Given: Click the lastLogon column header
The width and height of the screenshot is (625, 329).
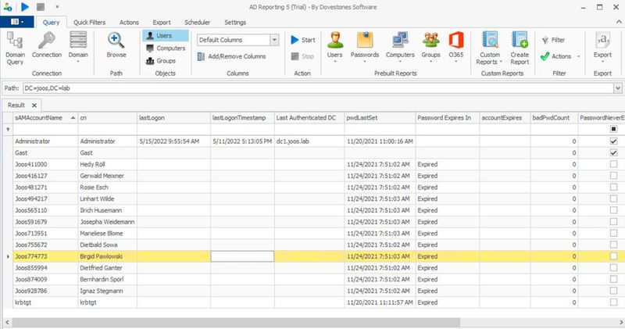Looking at the screenshot, I should 173,118.
